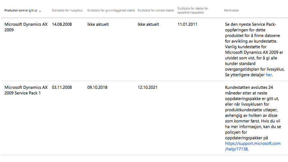This screenshot has height=162, width=288.
Task: Click the note starting Se den nyeste Service Pack
Action: coord(255,50)
